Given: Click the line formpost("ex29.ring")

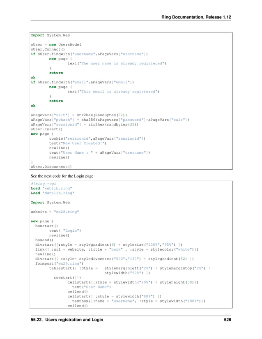Looking at the screenshot, I should tap(59, 263).
